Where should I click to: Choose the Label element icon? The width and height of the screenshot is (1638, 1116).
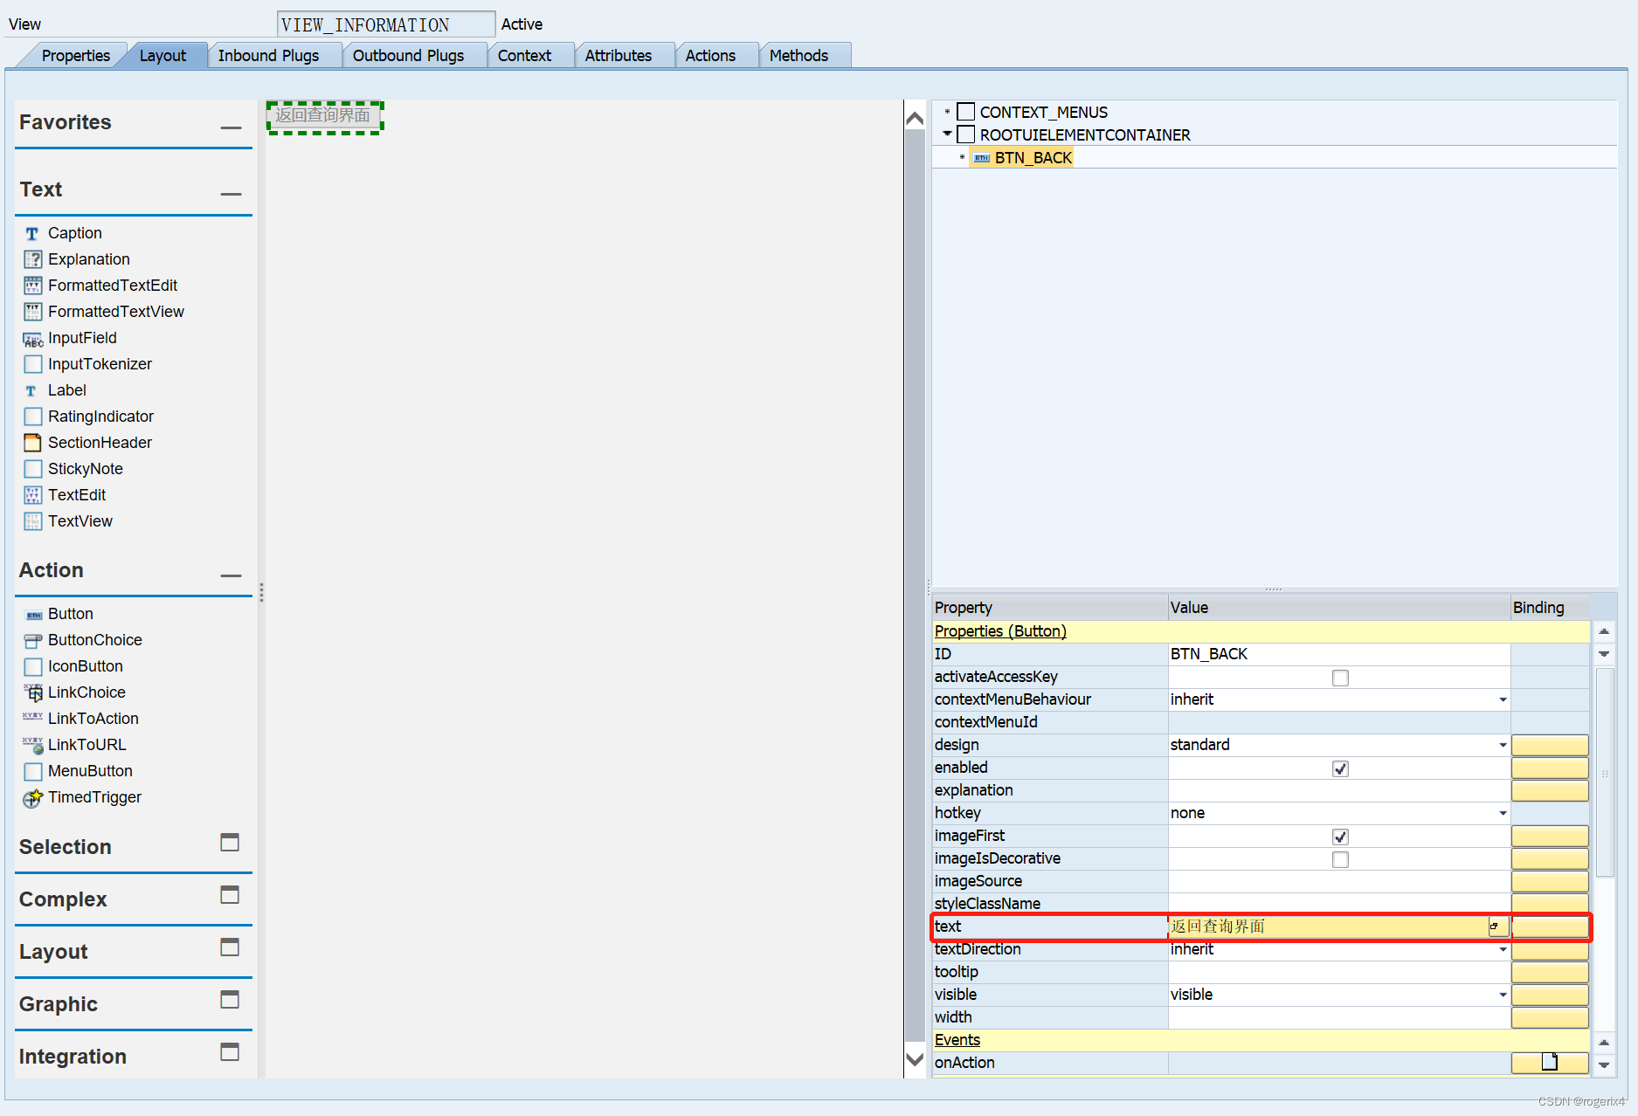coord(32,390)
